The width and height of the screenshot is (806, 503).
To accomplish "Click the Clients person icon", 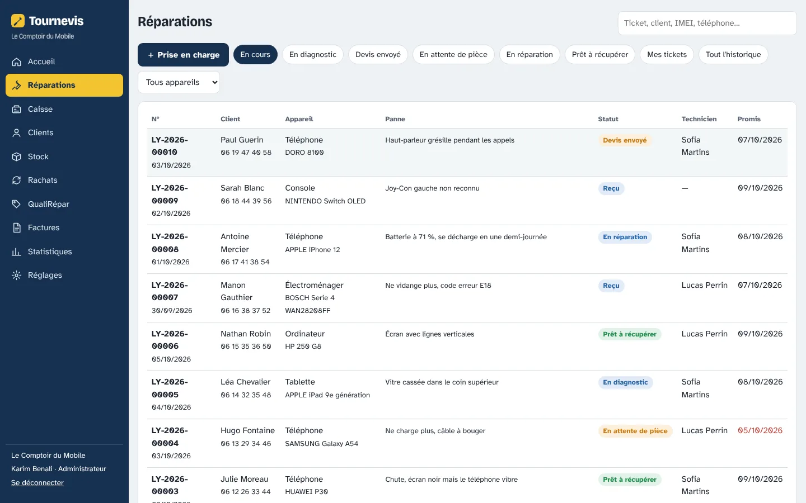I will coord(17,132).
